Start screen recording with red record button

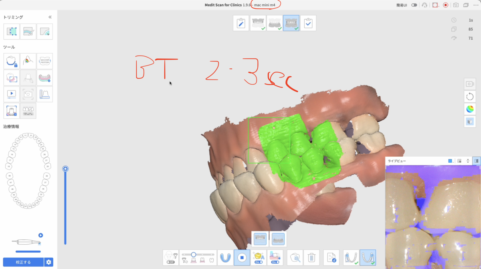446,5
